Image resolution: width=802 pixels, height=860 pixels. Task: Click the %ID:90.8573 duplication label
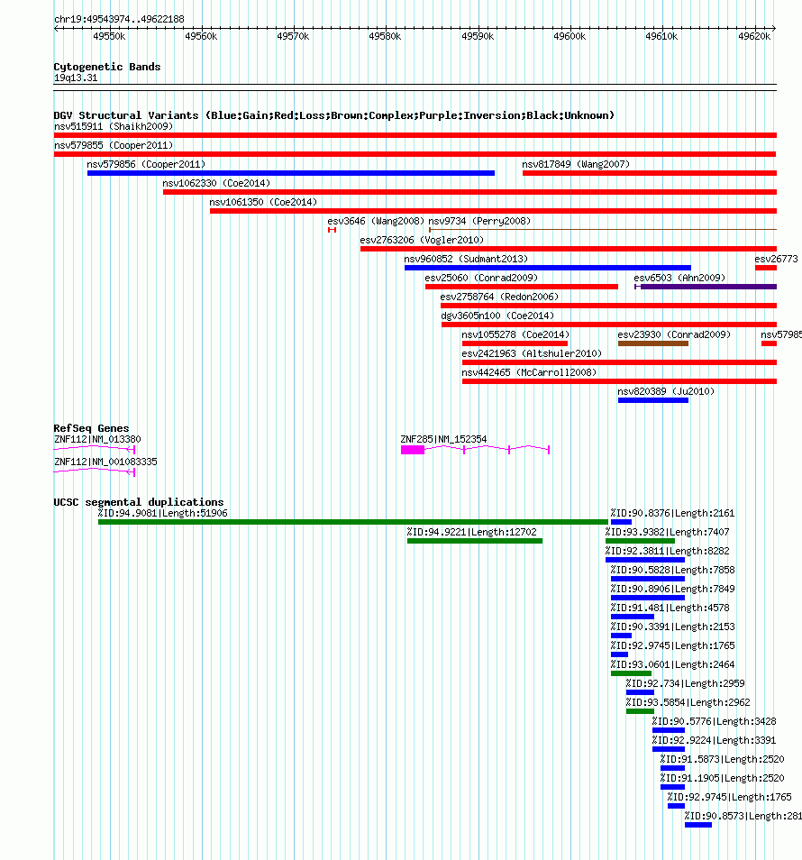click(x=743, y=816)
